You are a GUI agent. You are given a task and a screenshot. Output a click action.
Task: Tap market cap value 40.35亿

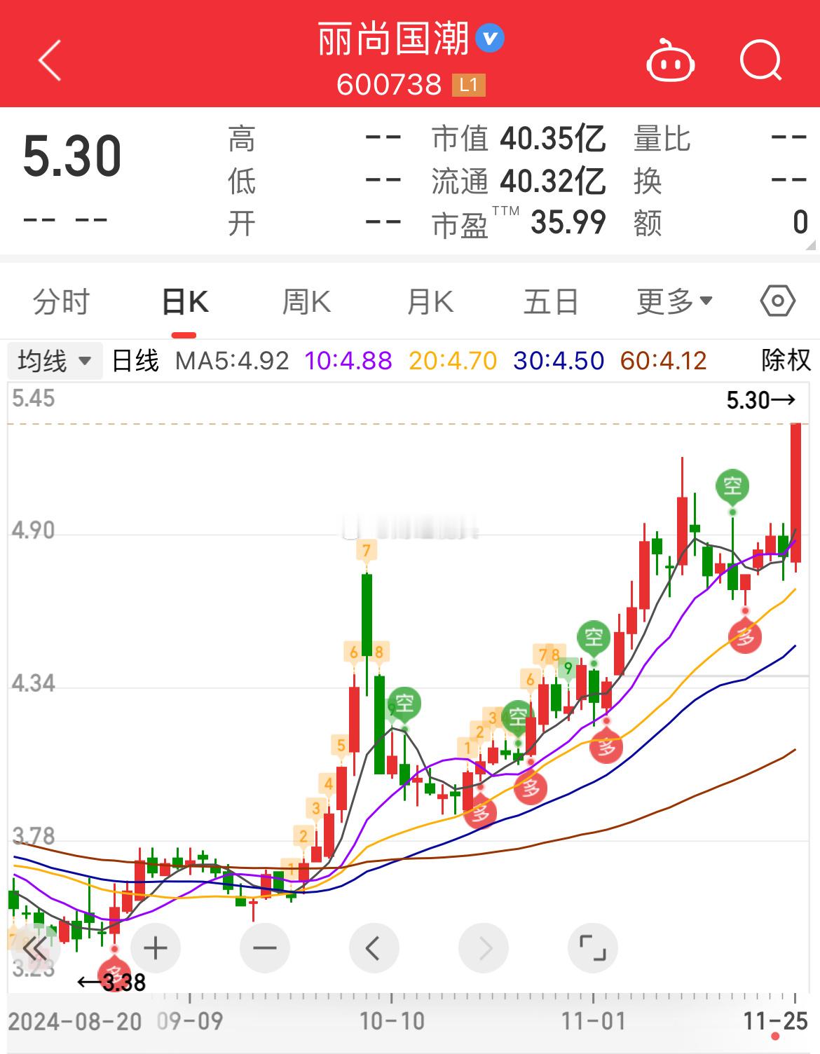pyautogui.click(x=553, y=139)
